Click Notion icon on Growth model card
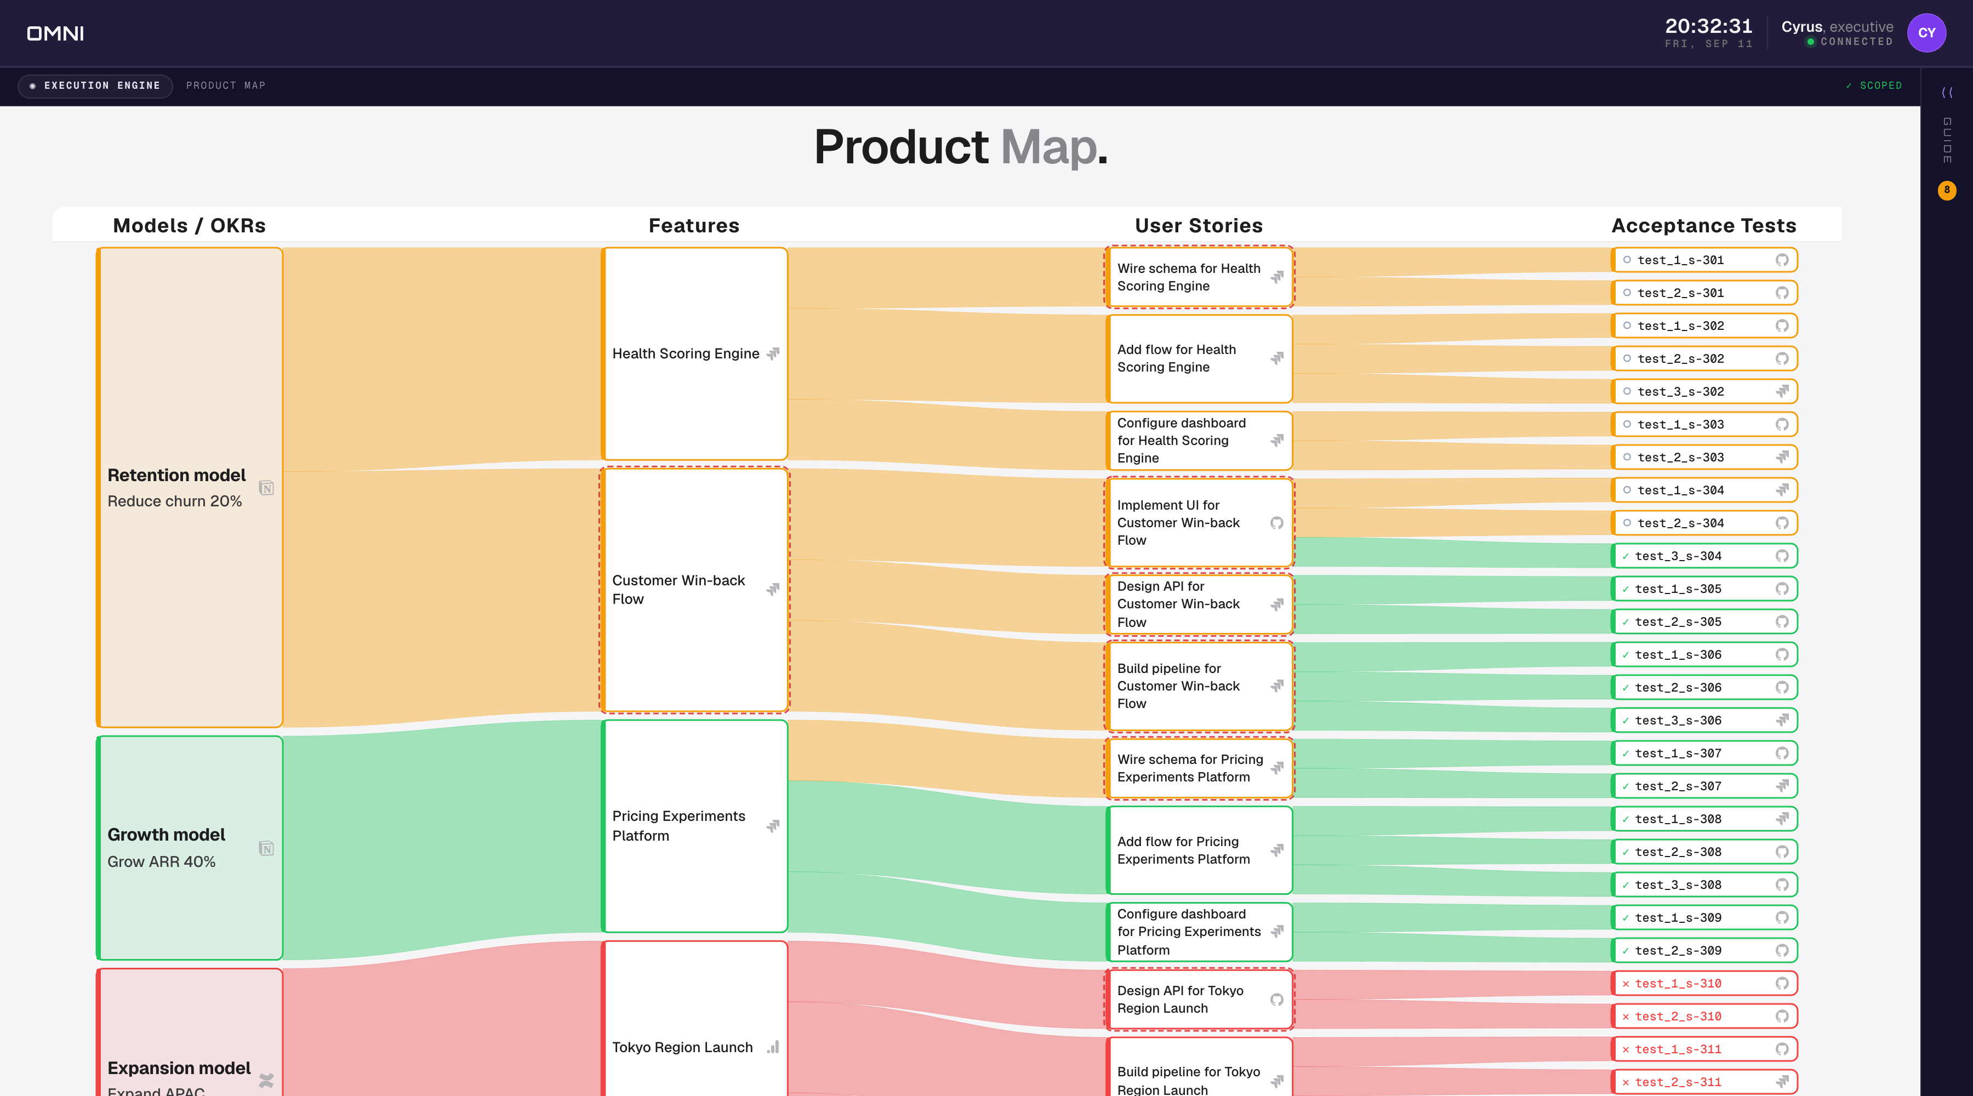This screenshot has width=1973, height=1096. point(266,848)
